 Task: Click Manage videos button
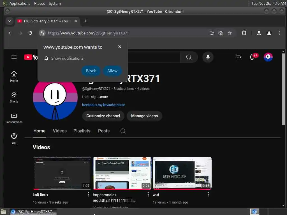click(x=144, y=116)
